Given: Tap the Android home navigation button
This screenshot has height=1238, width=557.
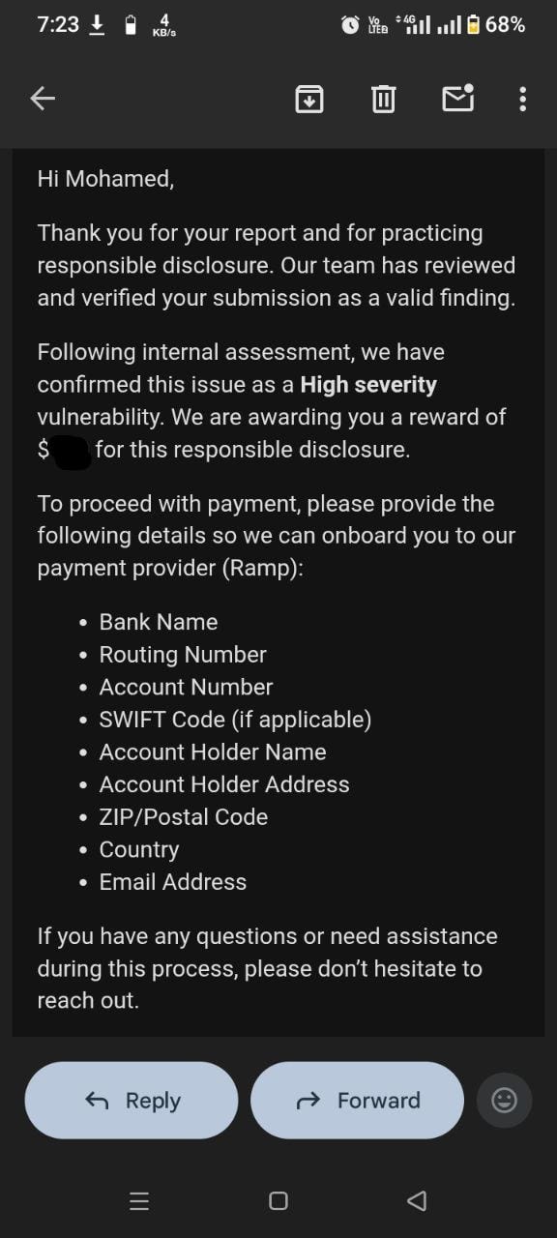Looking at the screenshot, I should 278,1201.
